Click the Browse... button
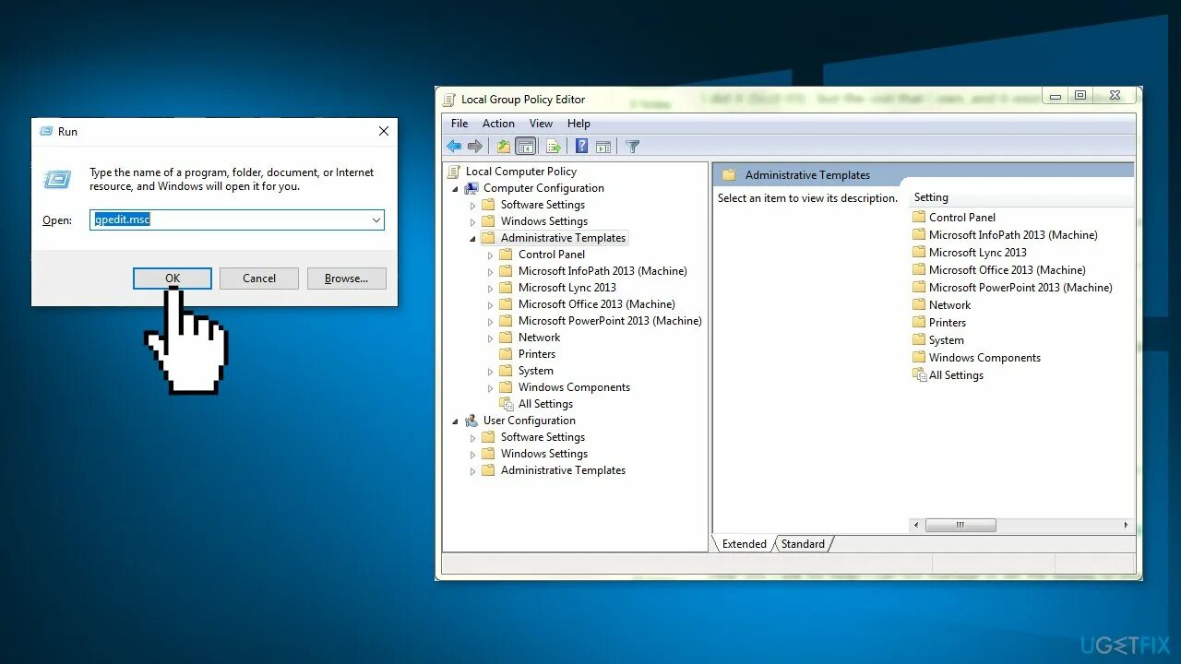 [x=346, y=279]
